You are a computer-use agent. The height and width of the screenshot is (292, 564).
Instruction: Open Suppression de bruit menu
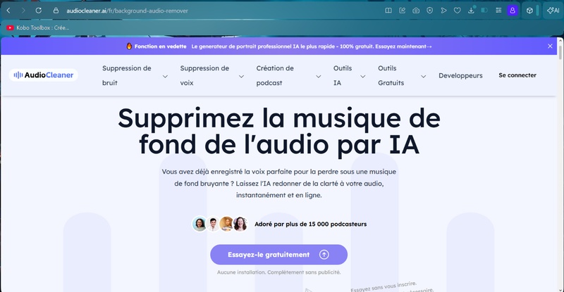pos(127,75)
